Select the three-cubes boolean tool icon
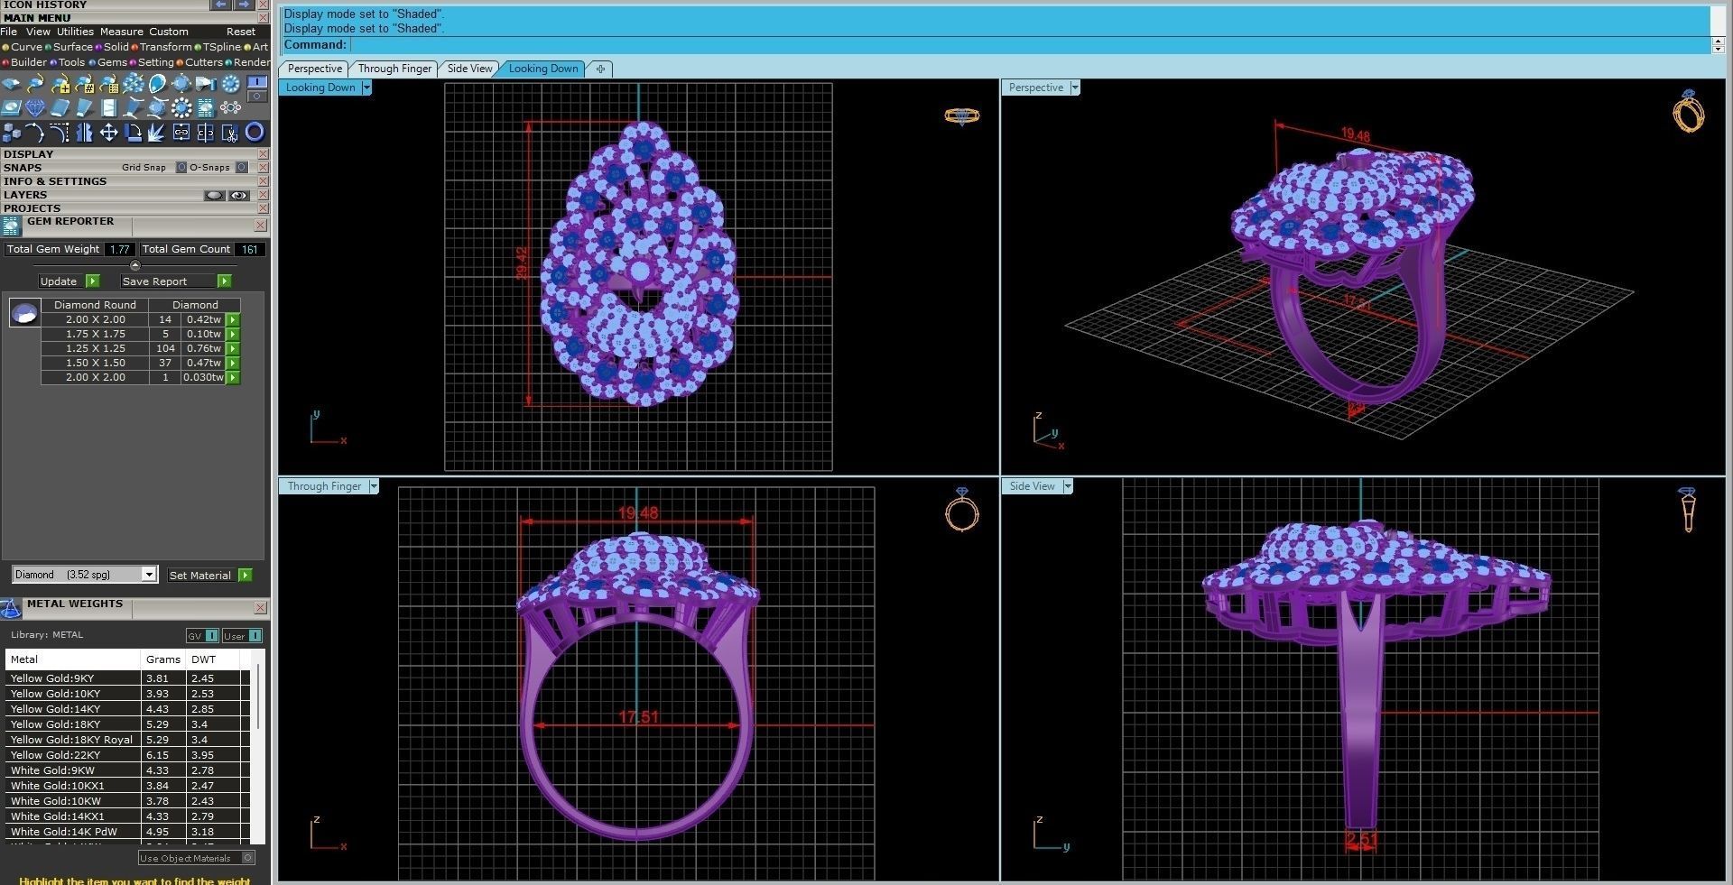Screen dimensions: 1733x885 point(11,133)
